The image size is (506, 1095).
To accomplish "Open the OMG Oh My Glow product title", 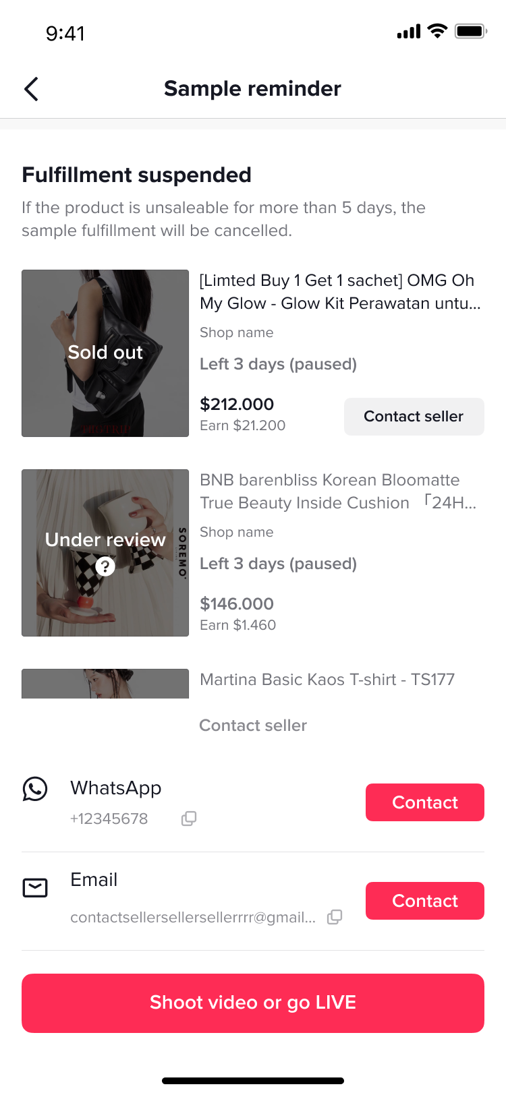I will 340,292.
